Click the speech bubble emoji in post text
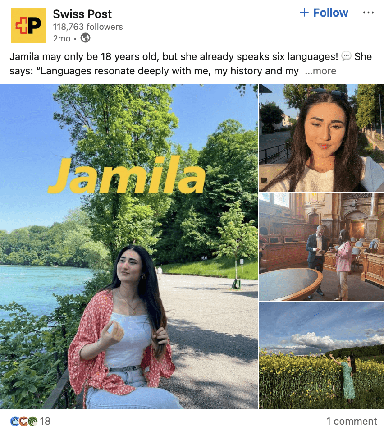 (x=346, y=56)
